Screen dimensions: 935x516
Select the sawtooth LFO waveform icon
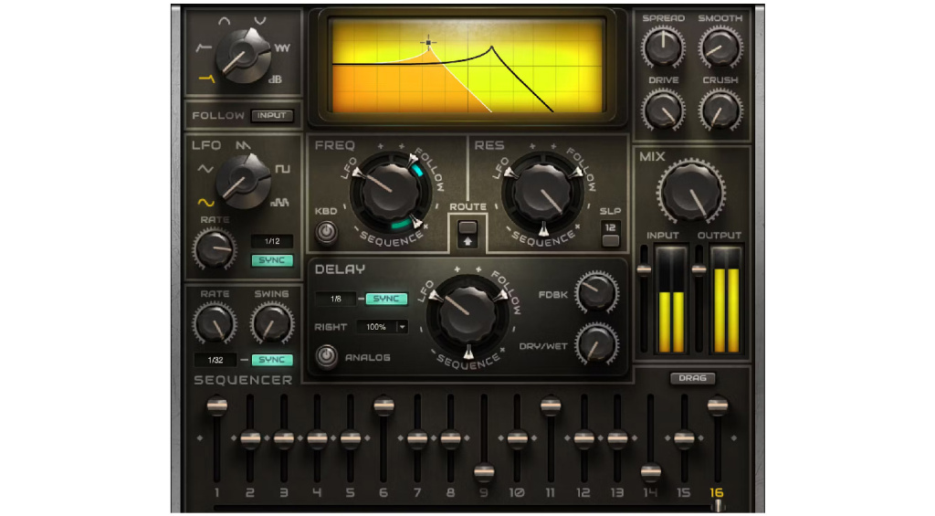tap(243, 146)
